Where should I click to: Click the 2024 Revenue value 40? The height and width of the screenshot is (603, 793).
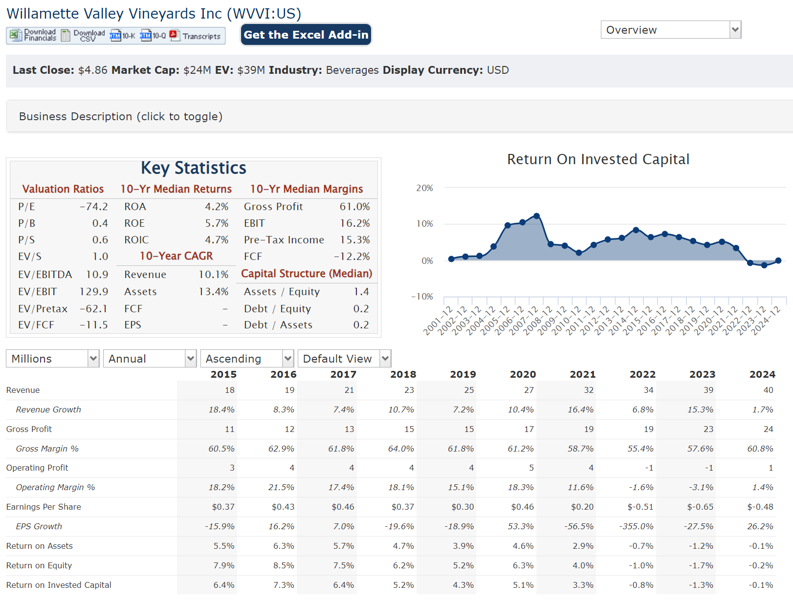coord(769,390)
